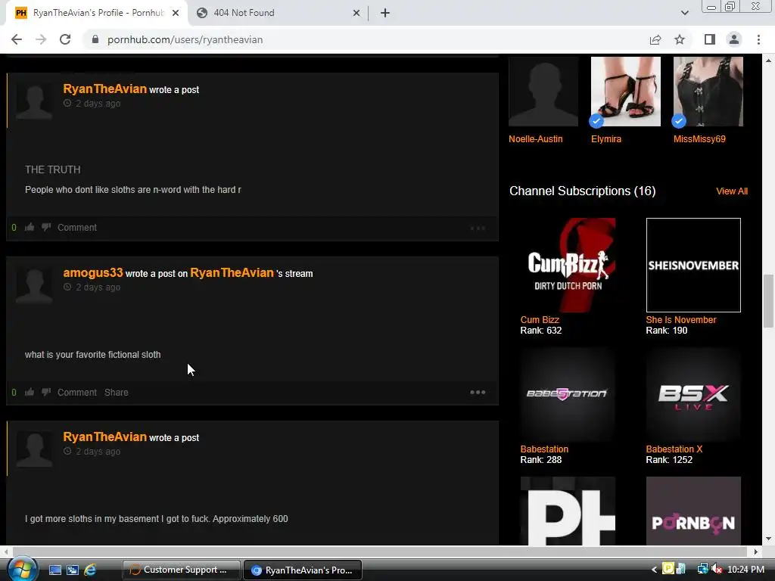Click the Babestation X text link
Viewport: 775px width, 581px height.
click(674, 449)
